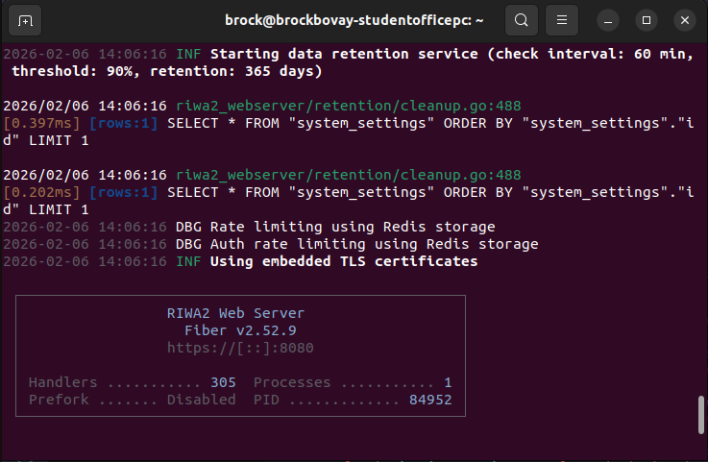Image resolution: width=708 pixels, height=462 pixels.
Task: Click the https://[::]:8080 server address
Action: click(x=240, y=348)
